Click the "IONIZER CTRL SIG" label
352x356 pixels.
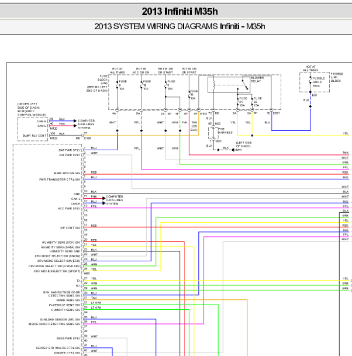point(67,353)
